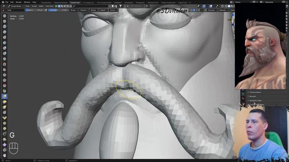Open the editor type dropdown
The height and width of the screenshot is (162, 289).
coord(4,6)
